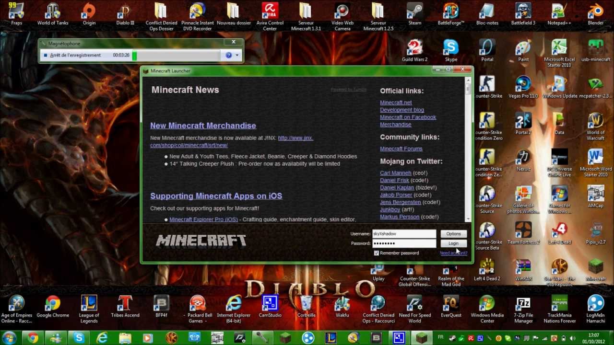This screenshot has height=345, width=614.
Task: Launch Origin from the desktop
Action: [x=89, y=14]
